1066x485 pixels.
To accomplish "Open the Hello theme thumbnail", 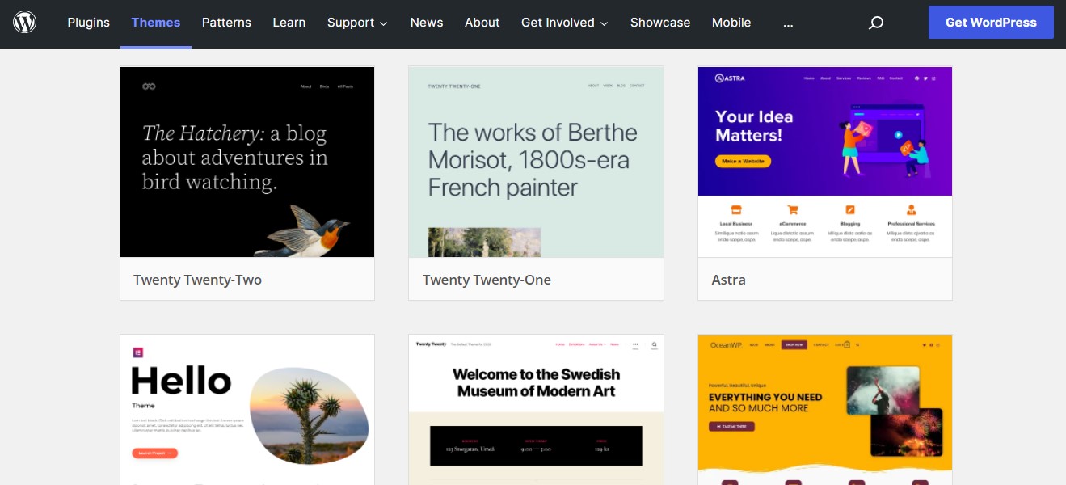I will pyautogui.click(x=247, y=410).
